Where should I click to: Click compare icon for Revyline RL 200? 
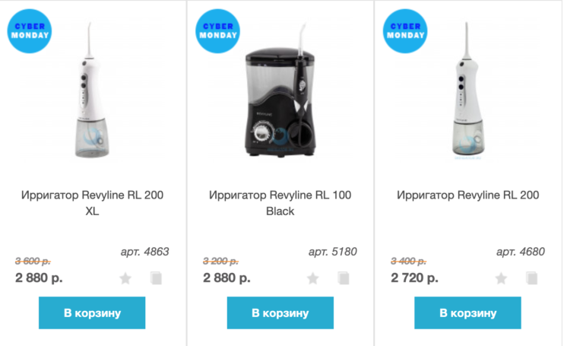click(x=531, y=278)
